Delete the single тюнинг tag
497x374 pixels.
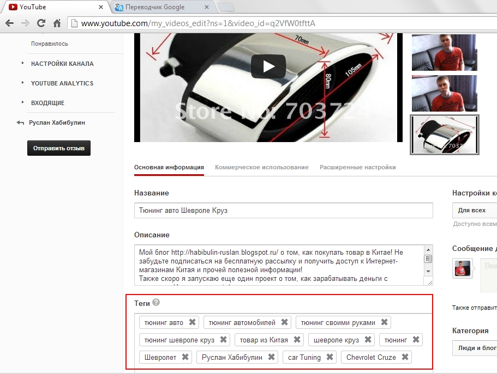(x=416, y=340)
